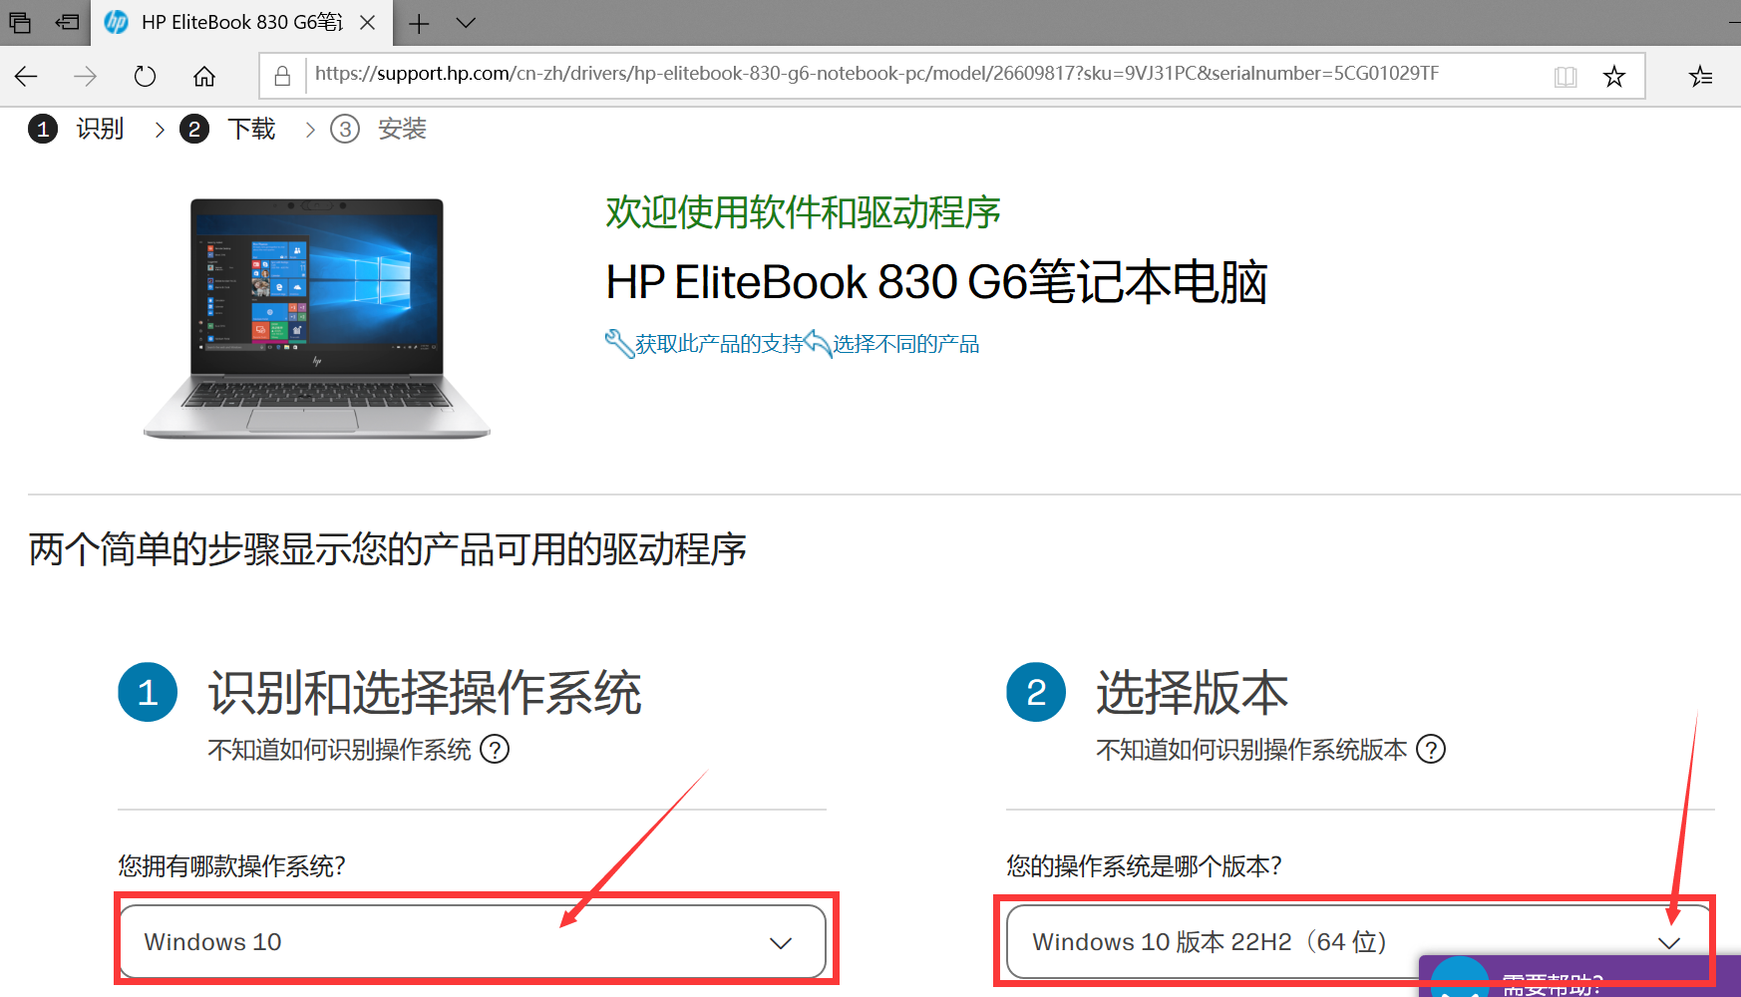Open the browser home page
Viewport: 1741px width, 997px height.
coord(204,77)
